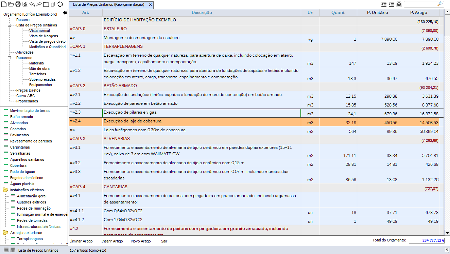Collapse the Lista de Preços Unitários tree node
This screenshot has width=450, height=254.
pyautogui.click(x=9, y=25)
